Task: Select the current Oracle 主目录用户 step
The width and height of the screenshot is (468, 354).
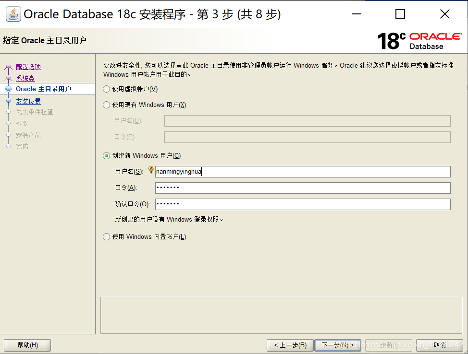Action: click(44, 89)
